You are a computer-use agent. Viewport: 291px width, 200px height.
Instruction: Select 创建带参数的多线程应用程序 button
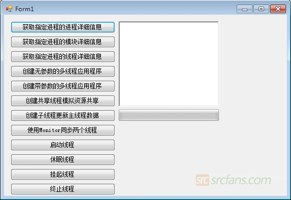(63, 86)
